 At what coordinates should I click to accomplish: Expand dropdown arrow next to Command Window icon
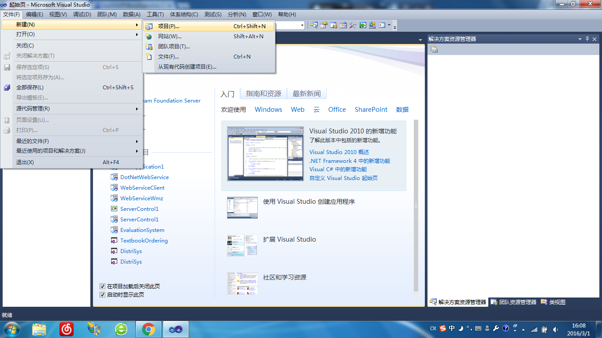coord(389,25)
